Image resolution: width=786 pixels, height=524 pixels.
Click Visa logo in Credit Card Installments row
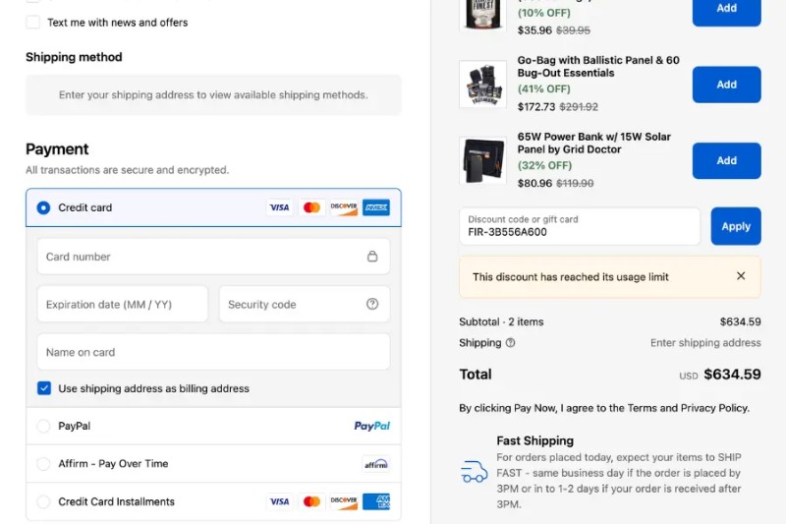279,501
